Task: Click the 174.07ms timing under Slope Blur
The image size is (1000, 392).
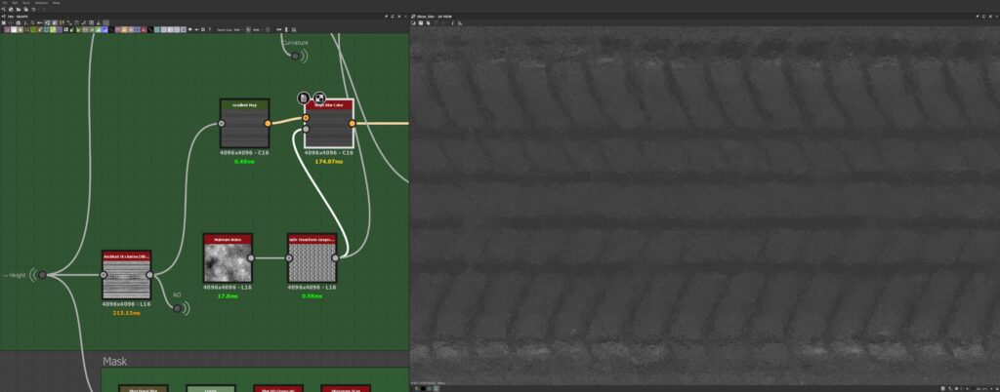Action: coord(328,162)
